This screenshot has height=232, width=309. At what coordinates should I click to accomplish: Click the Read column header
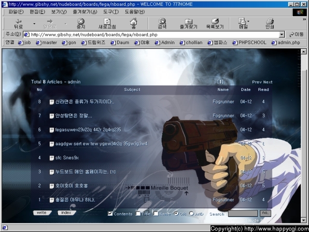pyautogui.click(x=264, y=89)
